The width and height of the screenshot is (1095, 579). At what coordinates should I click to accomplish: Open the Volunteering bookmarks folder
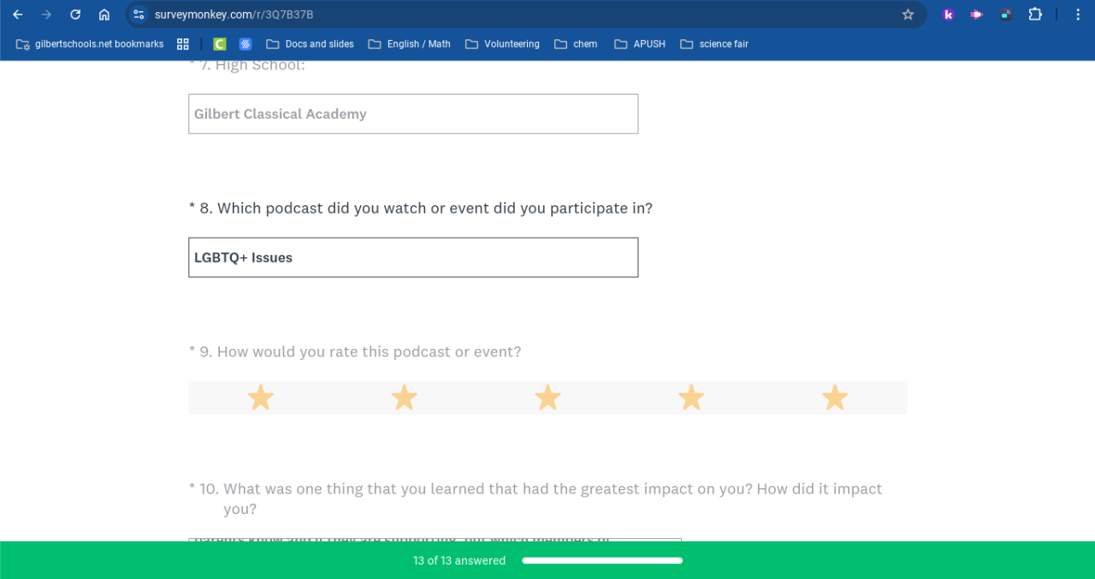point(502,44)
